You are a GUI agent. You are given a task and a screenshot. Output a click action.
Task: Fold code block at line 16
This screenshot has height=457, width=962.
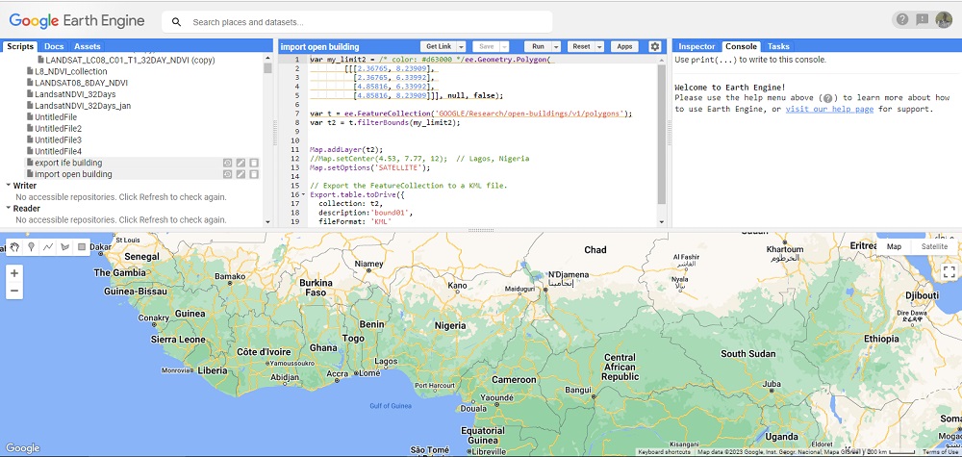pyautogui.click(x=305, y=194)
